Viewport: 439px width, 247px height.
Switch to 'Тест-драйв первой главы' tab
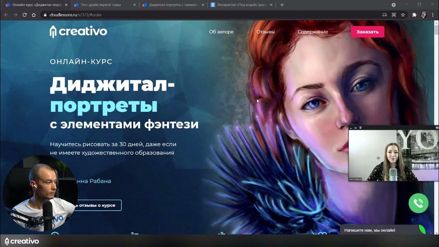tap(104, 5)
